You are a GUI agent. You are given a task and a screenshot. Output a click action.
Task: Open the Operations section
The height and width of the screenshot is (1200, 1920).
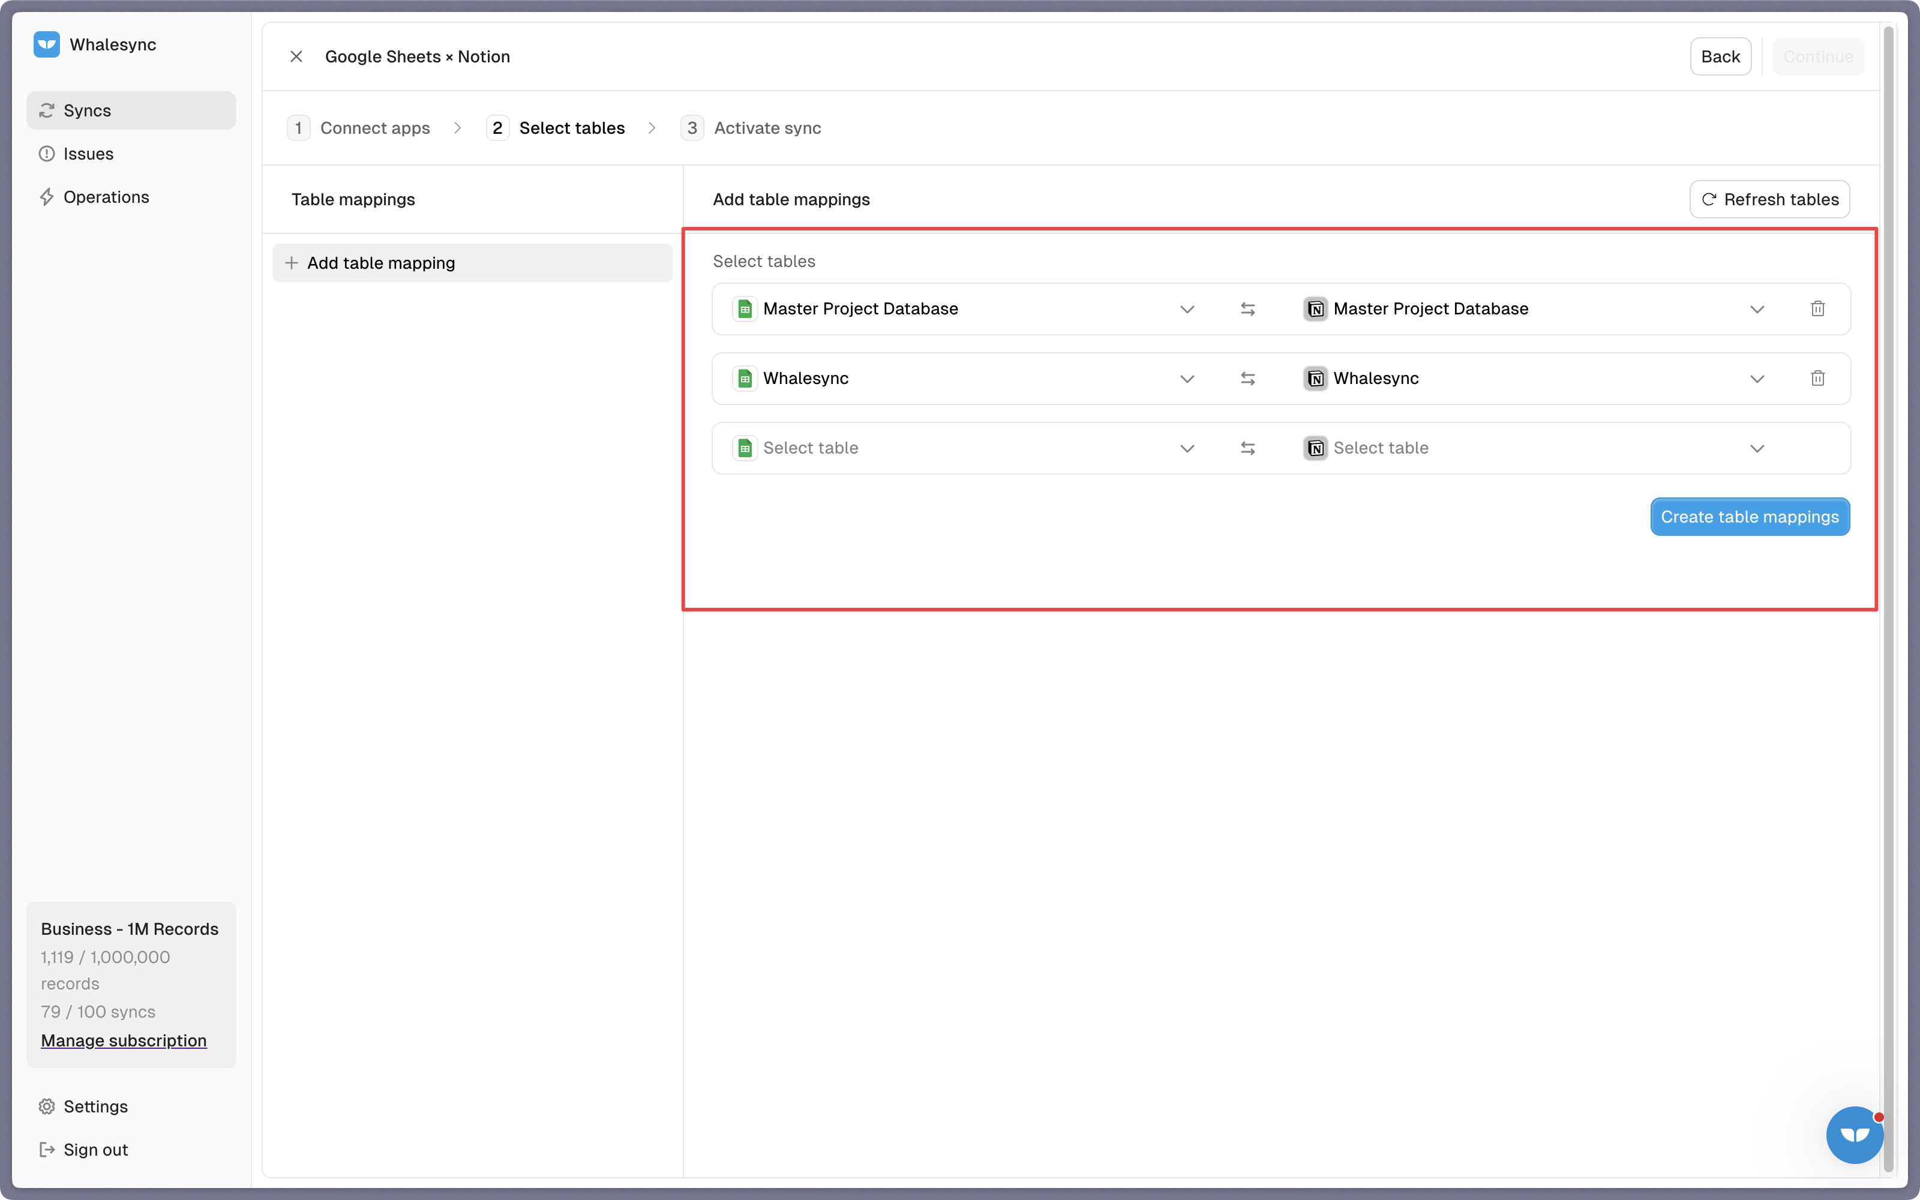click(131, 197)
